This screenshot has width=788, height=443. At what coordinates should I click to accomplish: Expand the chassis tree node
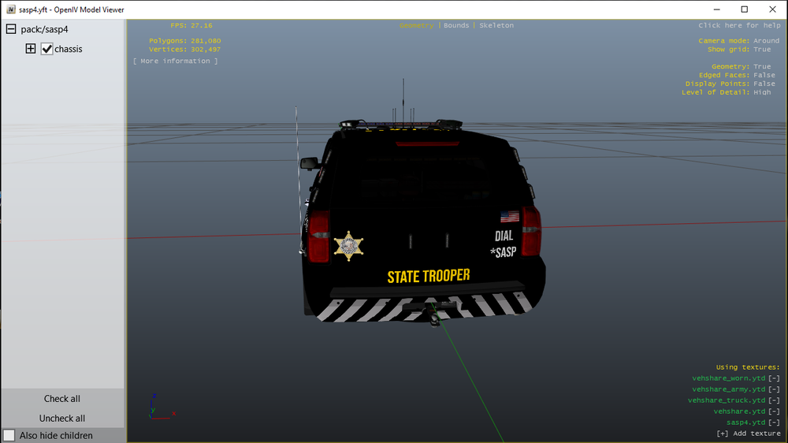click(x=31, y=49)
